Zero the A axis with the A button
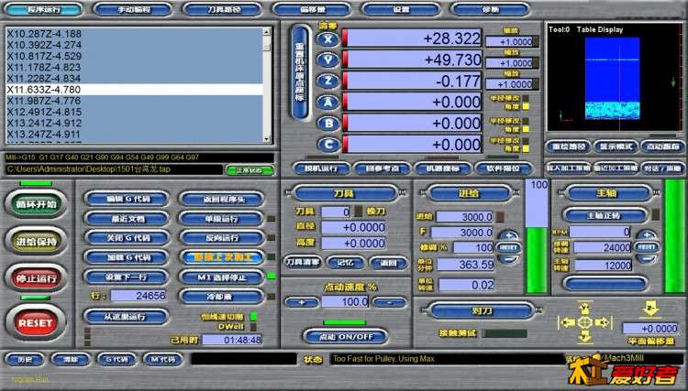The height and width of the screenshot is (391, 688). point(327,103)
